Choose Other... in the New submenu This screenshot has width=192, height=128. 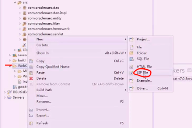click(142, 88)
